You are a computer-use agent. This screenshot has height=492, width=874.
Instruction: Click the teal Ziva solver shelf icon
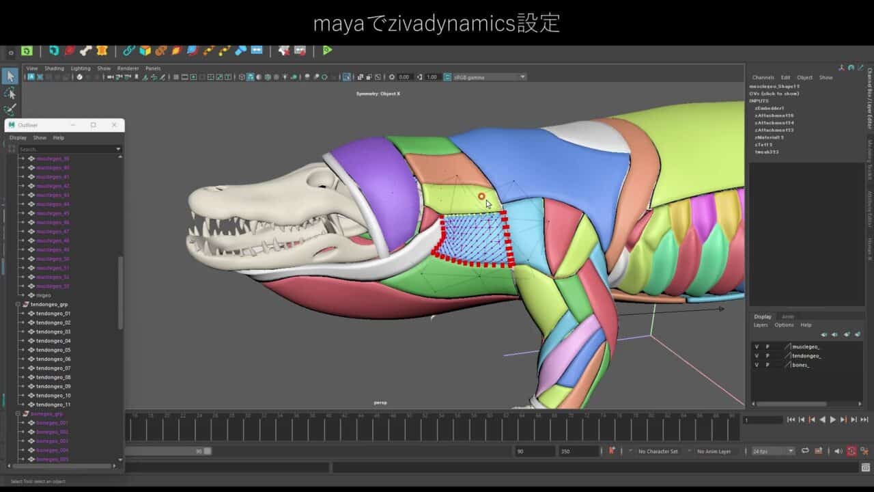click(54, 51)
